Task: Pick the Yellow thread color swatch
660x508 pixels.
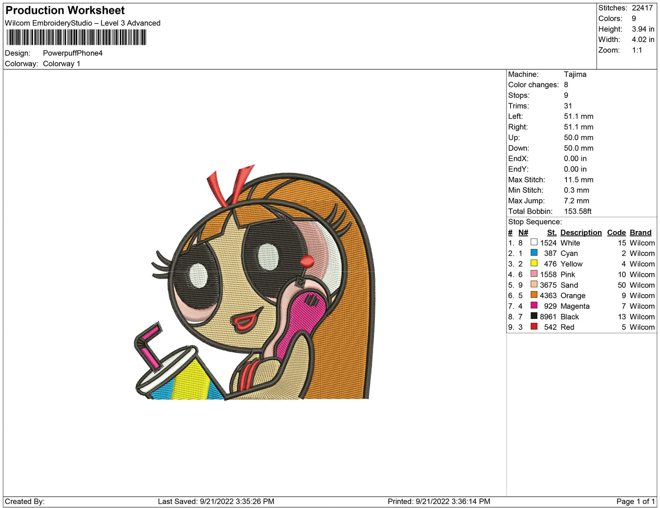Action: pos(534,263)
